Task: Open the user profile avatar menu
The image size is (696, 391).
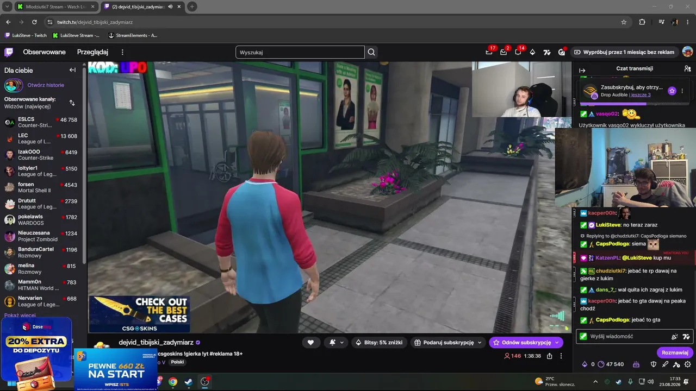Action: click(x=687, y=52)
